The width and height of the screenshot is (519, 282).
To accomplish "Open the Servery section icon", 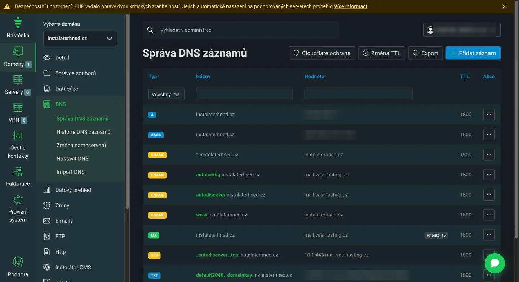I will click(18, 79).
